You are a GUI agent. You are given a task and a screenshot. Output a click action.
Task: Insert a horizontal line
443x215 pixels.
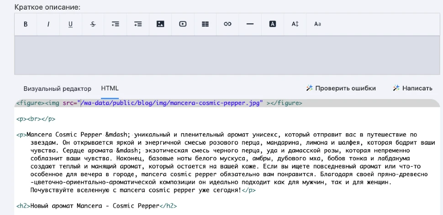(x=250, y=24)
